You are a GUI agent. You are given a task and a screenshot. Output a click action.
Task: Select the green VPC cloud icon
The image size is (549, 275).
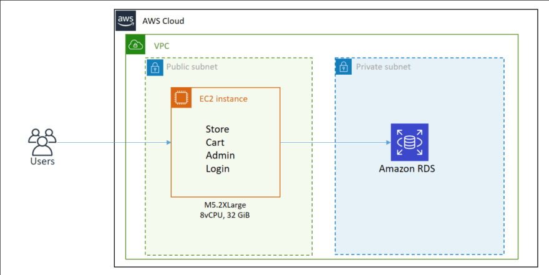pos(135,44)
